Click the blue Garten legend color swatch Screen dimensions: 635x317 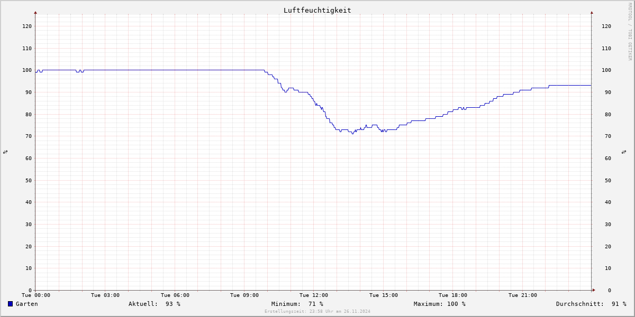click(10, 304)
